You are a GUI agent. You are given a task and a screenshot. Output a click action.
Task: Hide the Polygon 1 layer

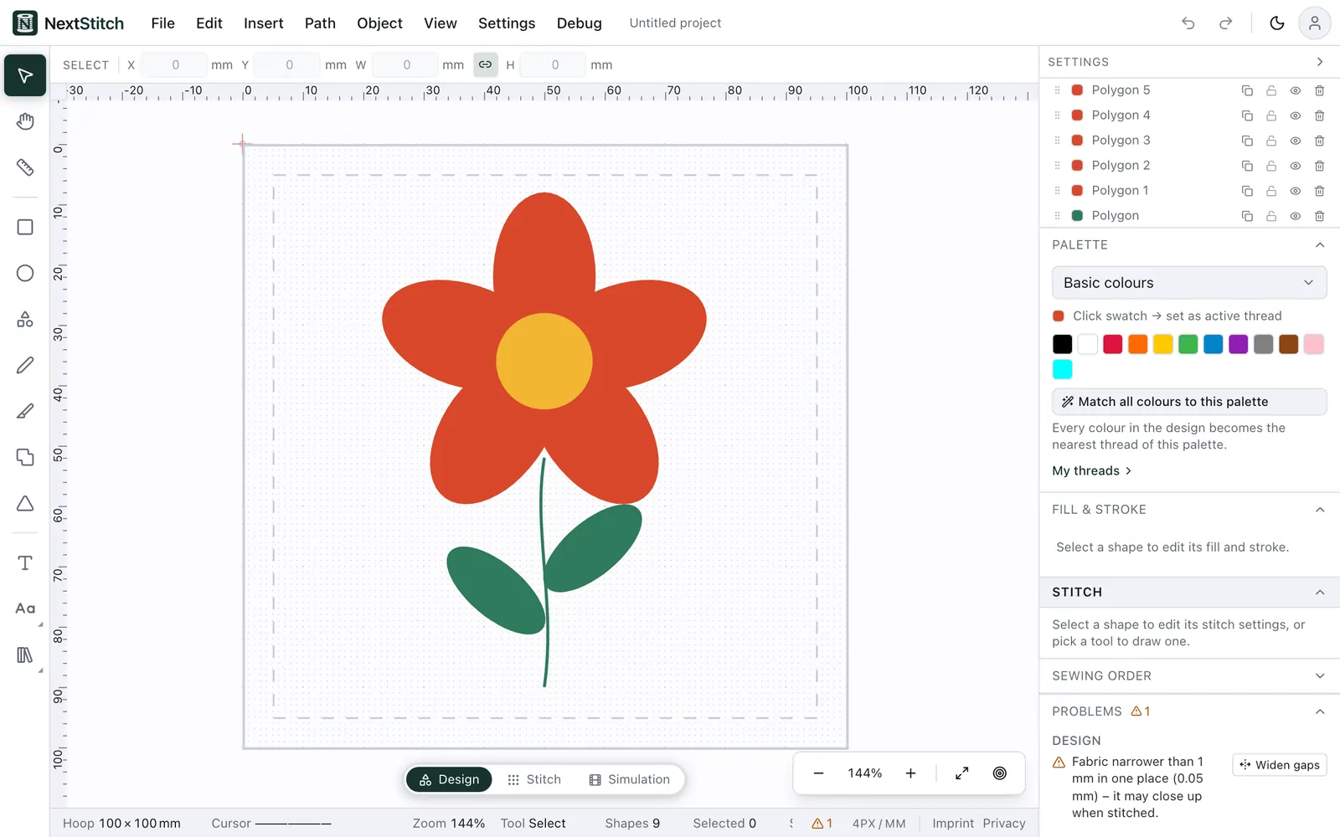[1295, 191]
